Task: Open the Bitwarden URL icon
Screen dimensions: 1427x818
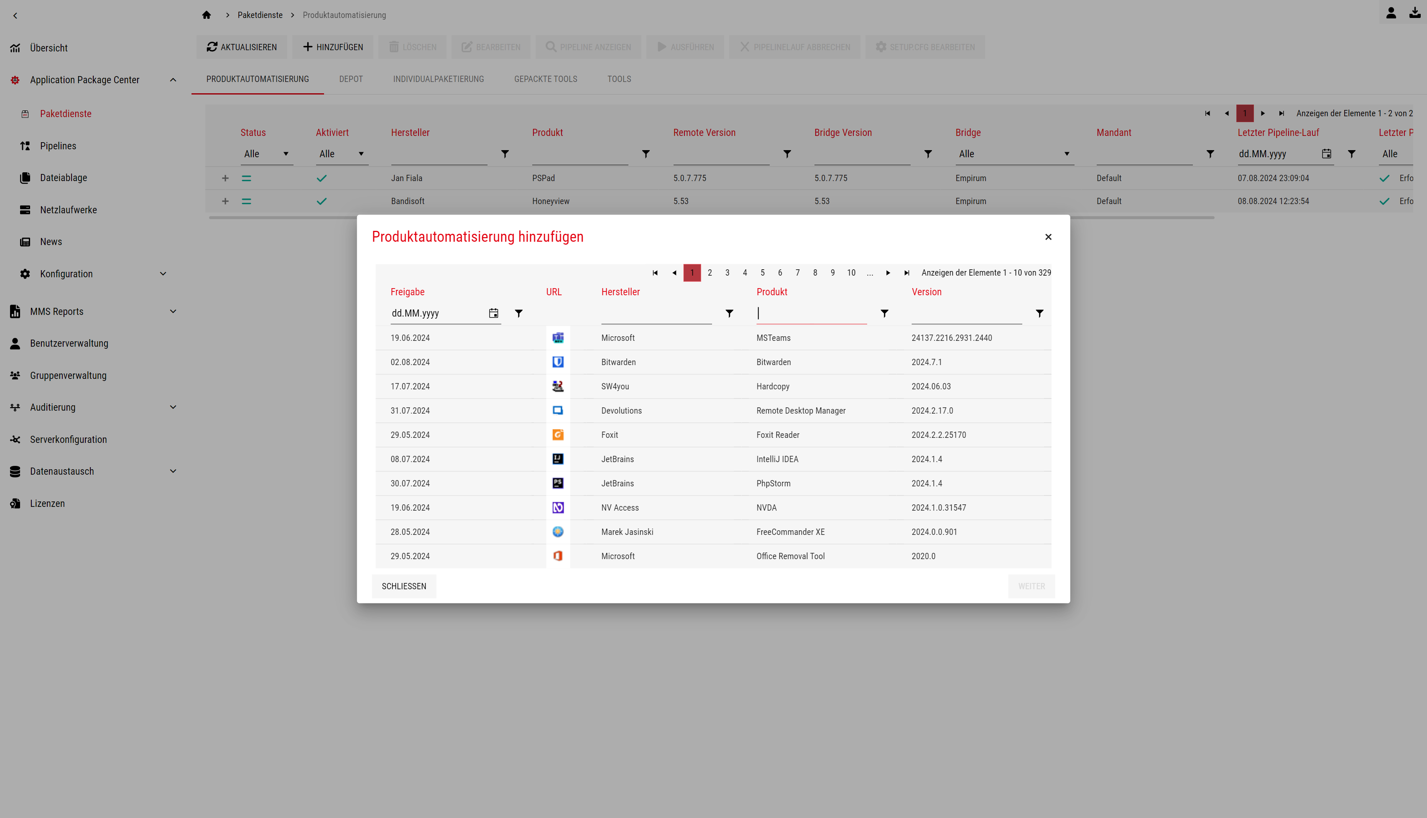Action: pyautogui.click(x=558, y=362)
